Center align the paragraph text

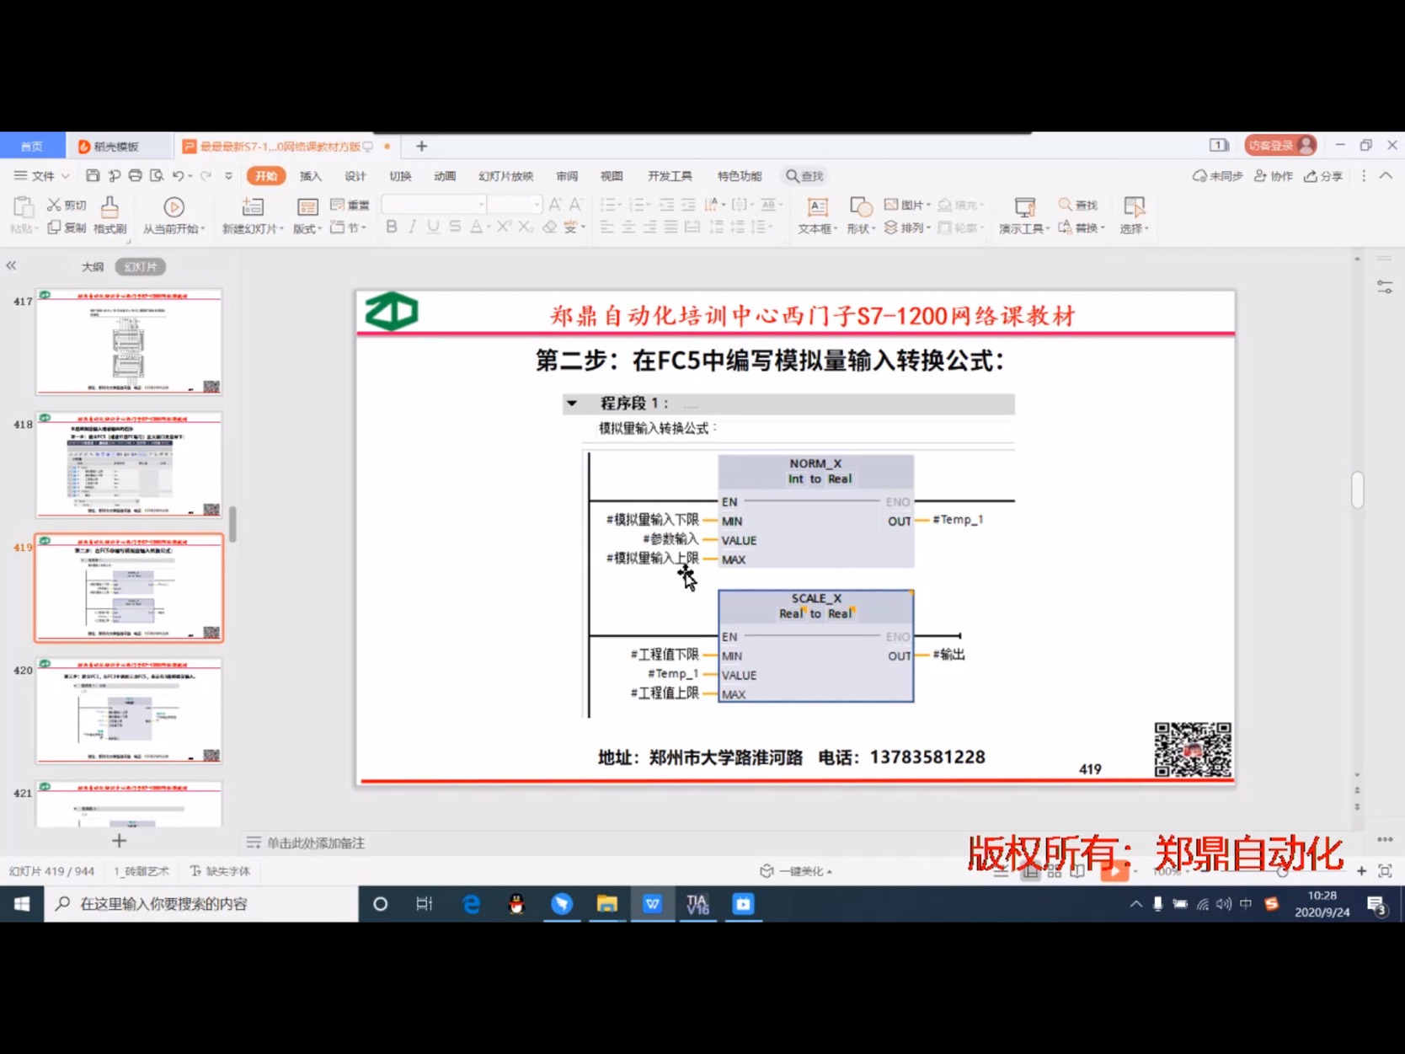pyautogui.click(x=628, y=227)
